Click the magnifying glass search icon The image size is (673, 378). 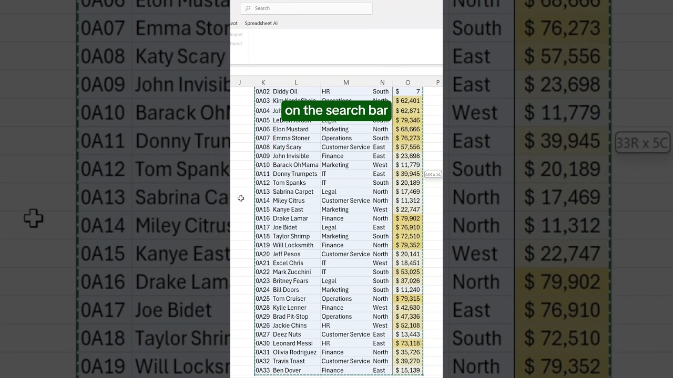(x=247, y=8)
